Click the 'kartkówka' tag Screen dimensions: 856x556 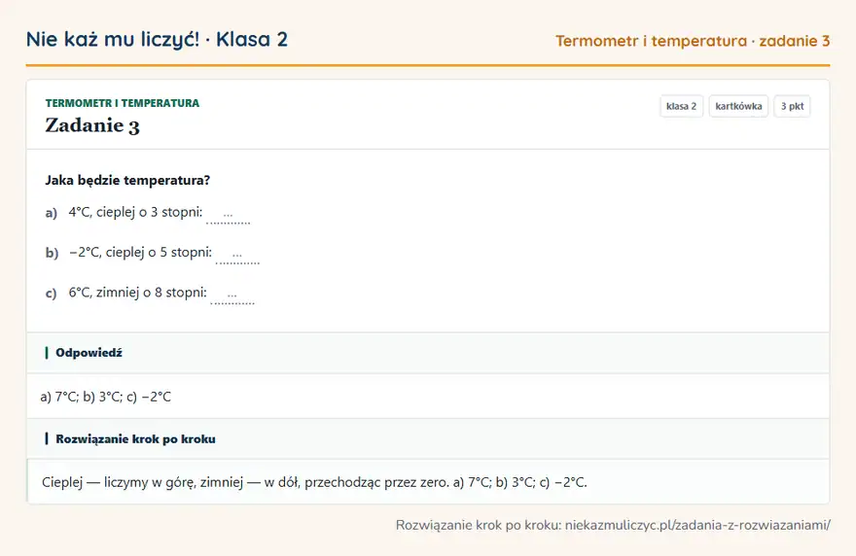(x=738, y=106)
